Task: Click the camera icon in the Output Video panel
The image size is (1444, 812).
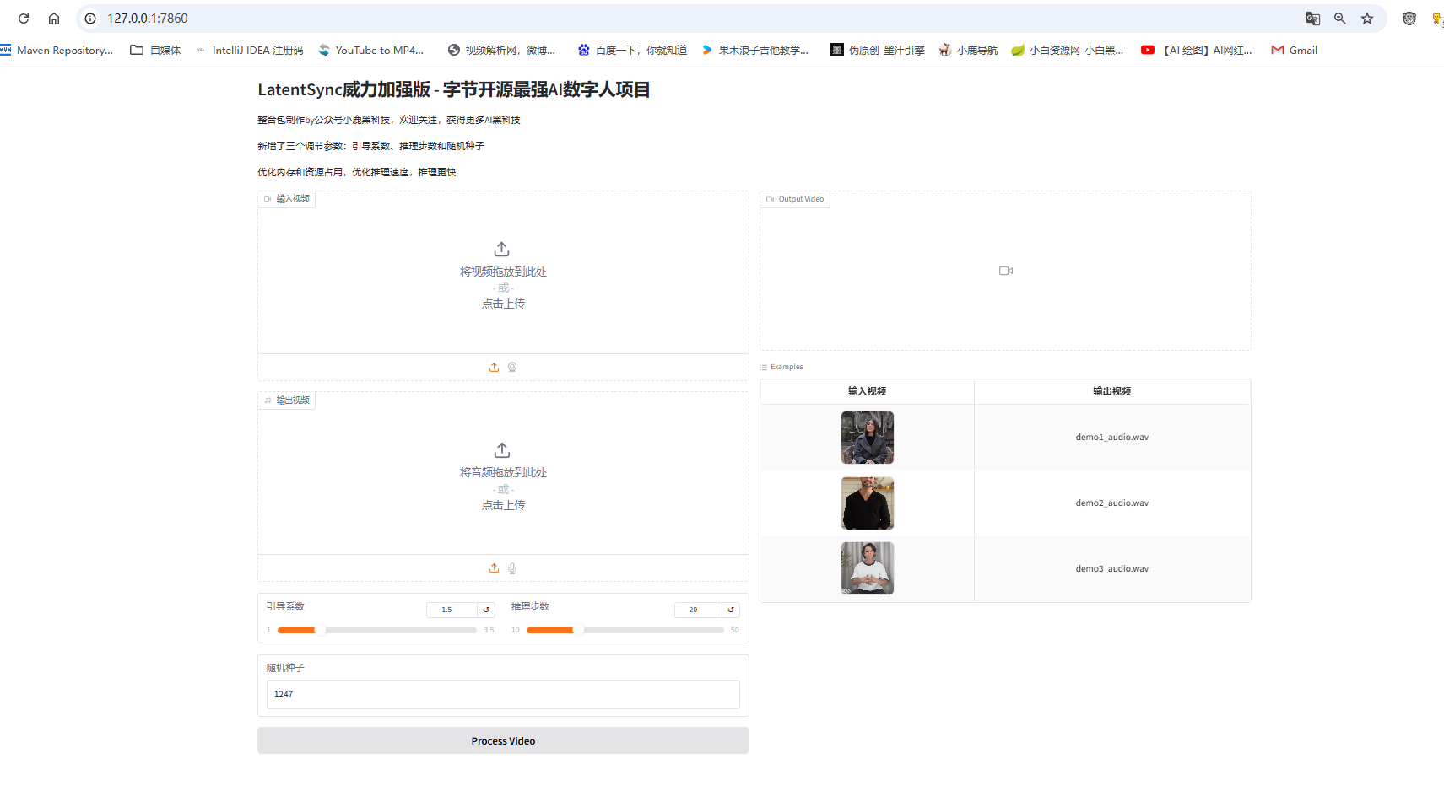Action: 1006,271
